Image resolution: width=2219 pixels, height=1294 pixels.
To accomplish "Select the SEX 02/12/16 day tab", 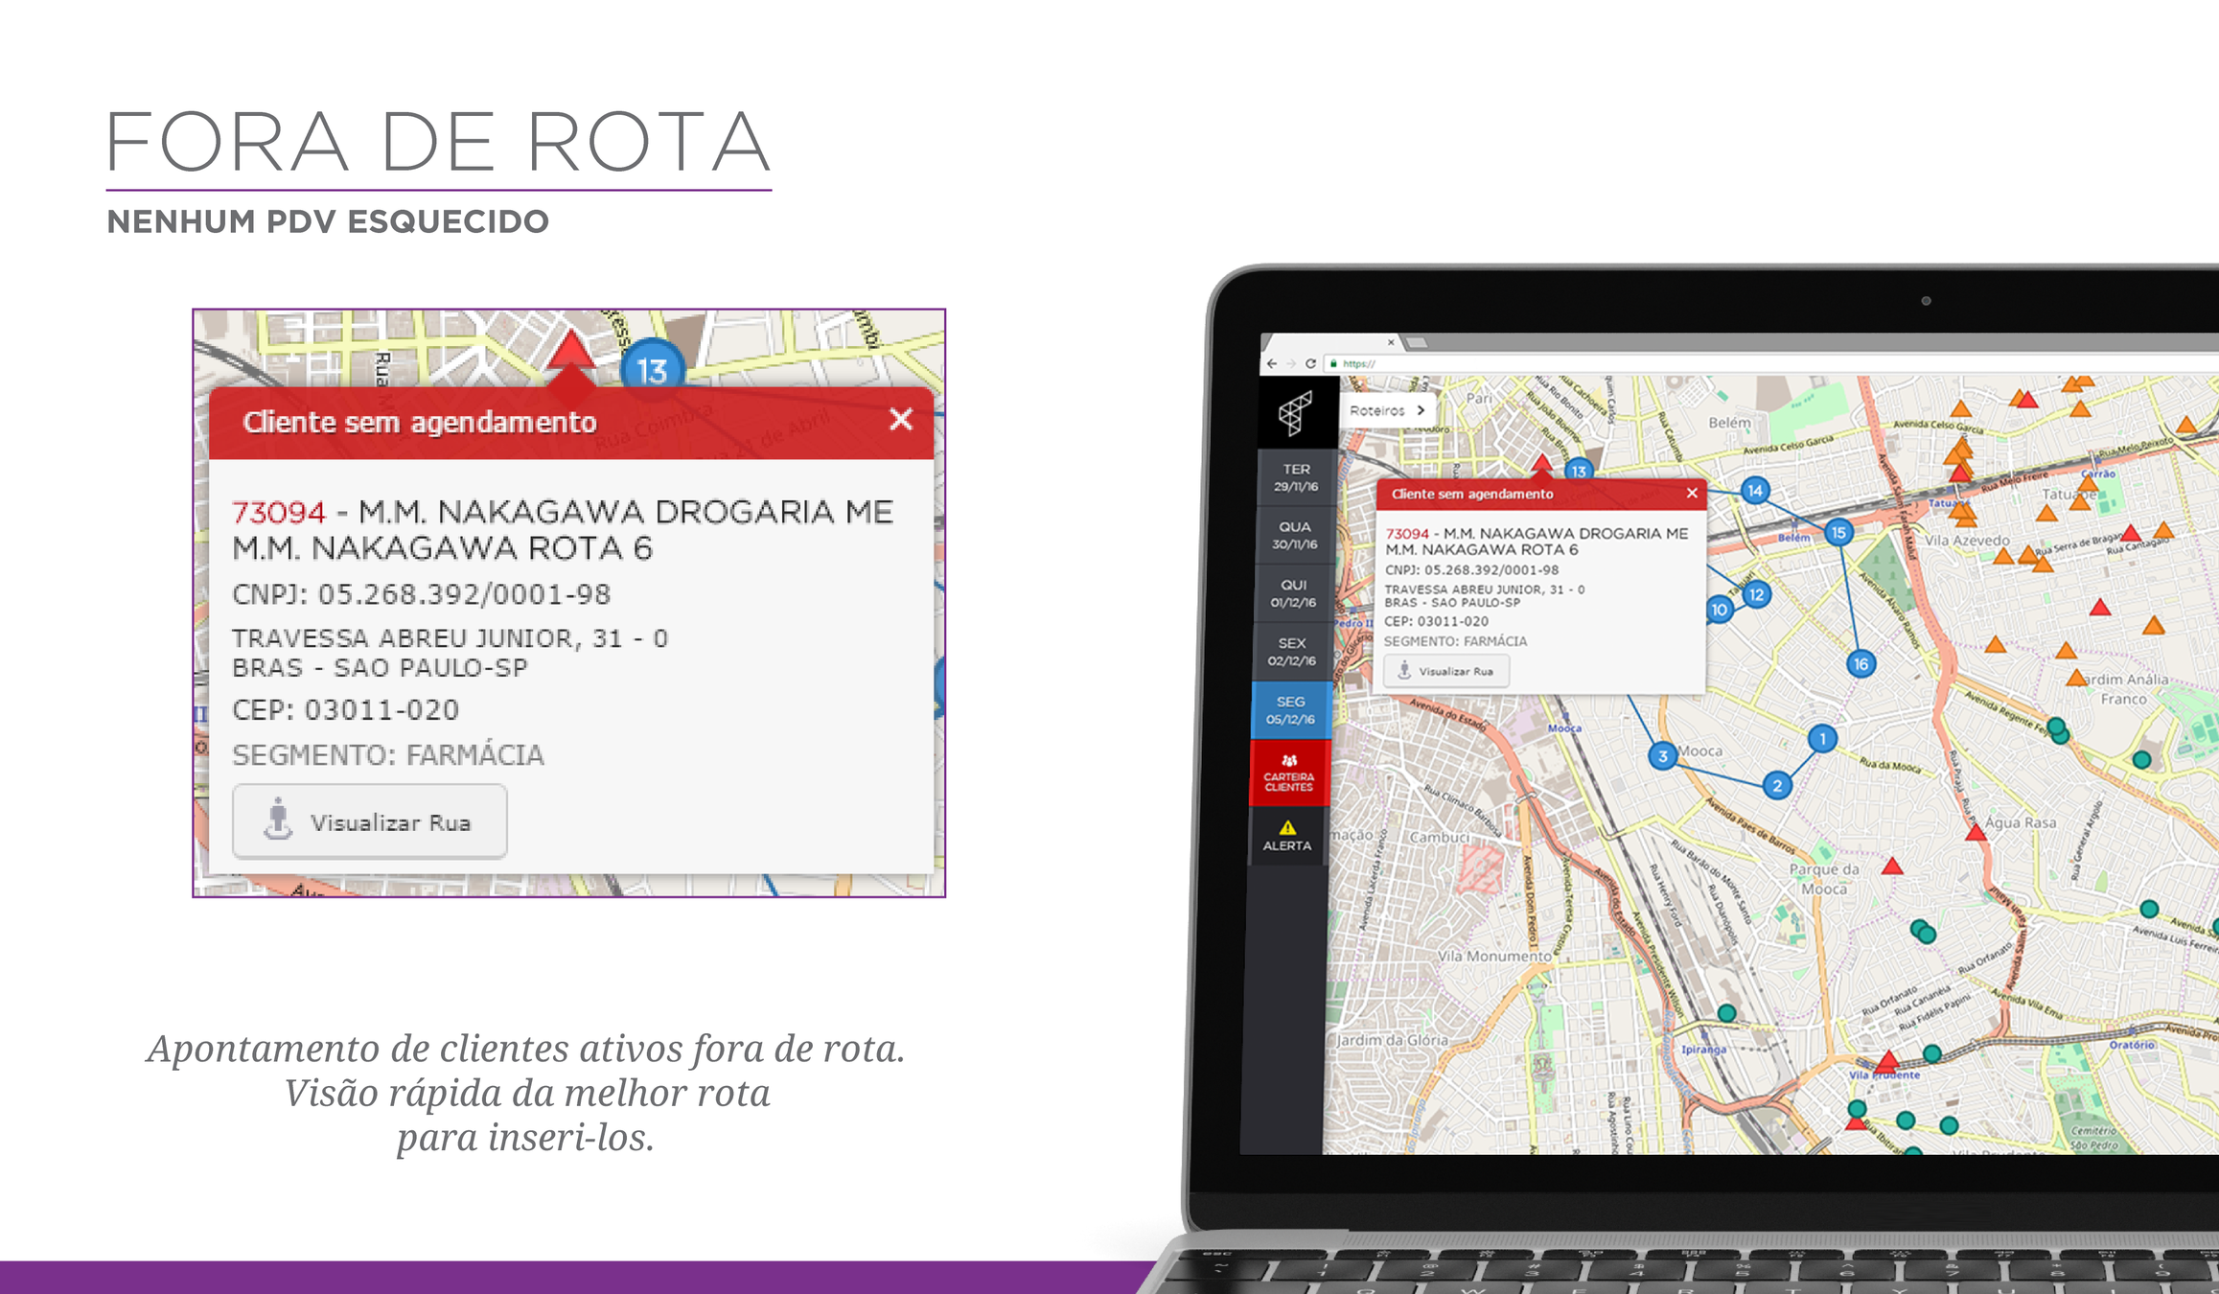I will [x=1291, y=652].
